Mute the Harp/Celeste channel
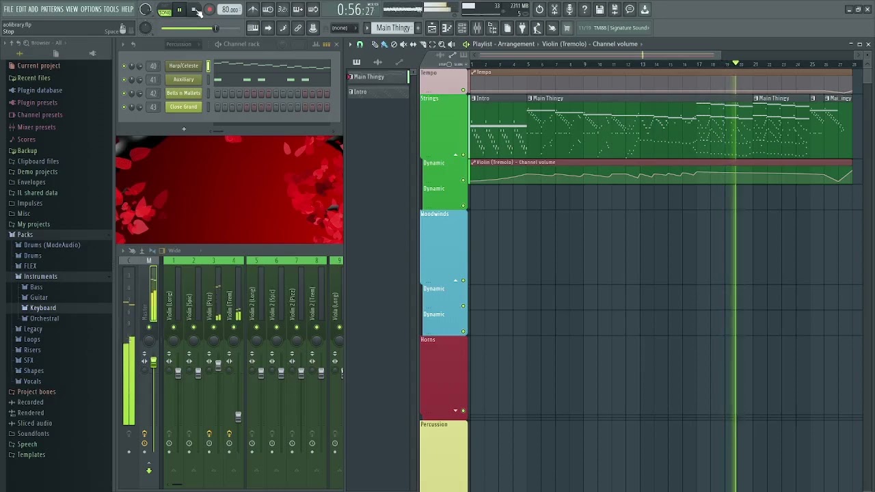875x492 pixels. tap(124, 66)
